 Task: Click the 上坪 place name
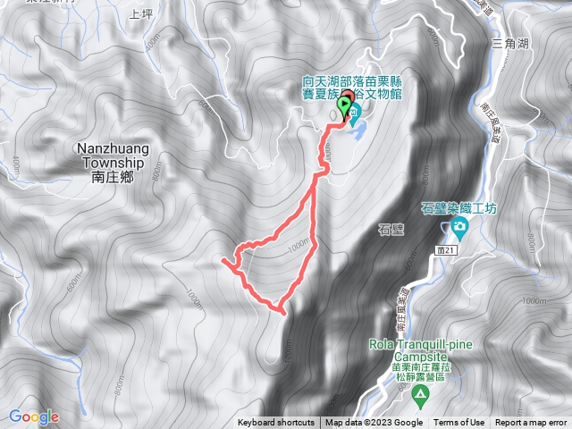141,14
